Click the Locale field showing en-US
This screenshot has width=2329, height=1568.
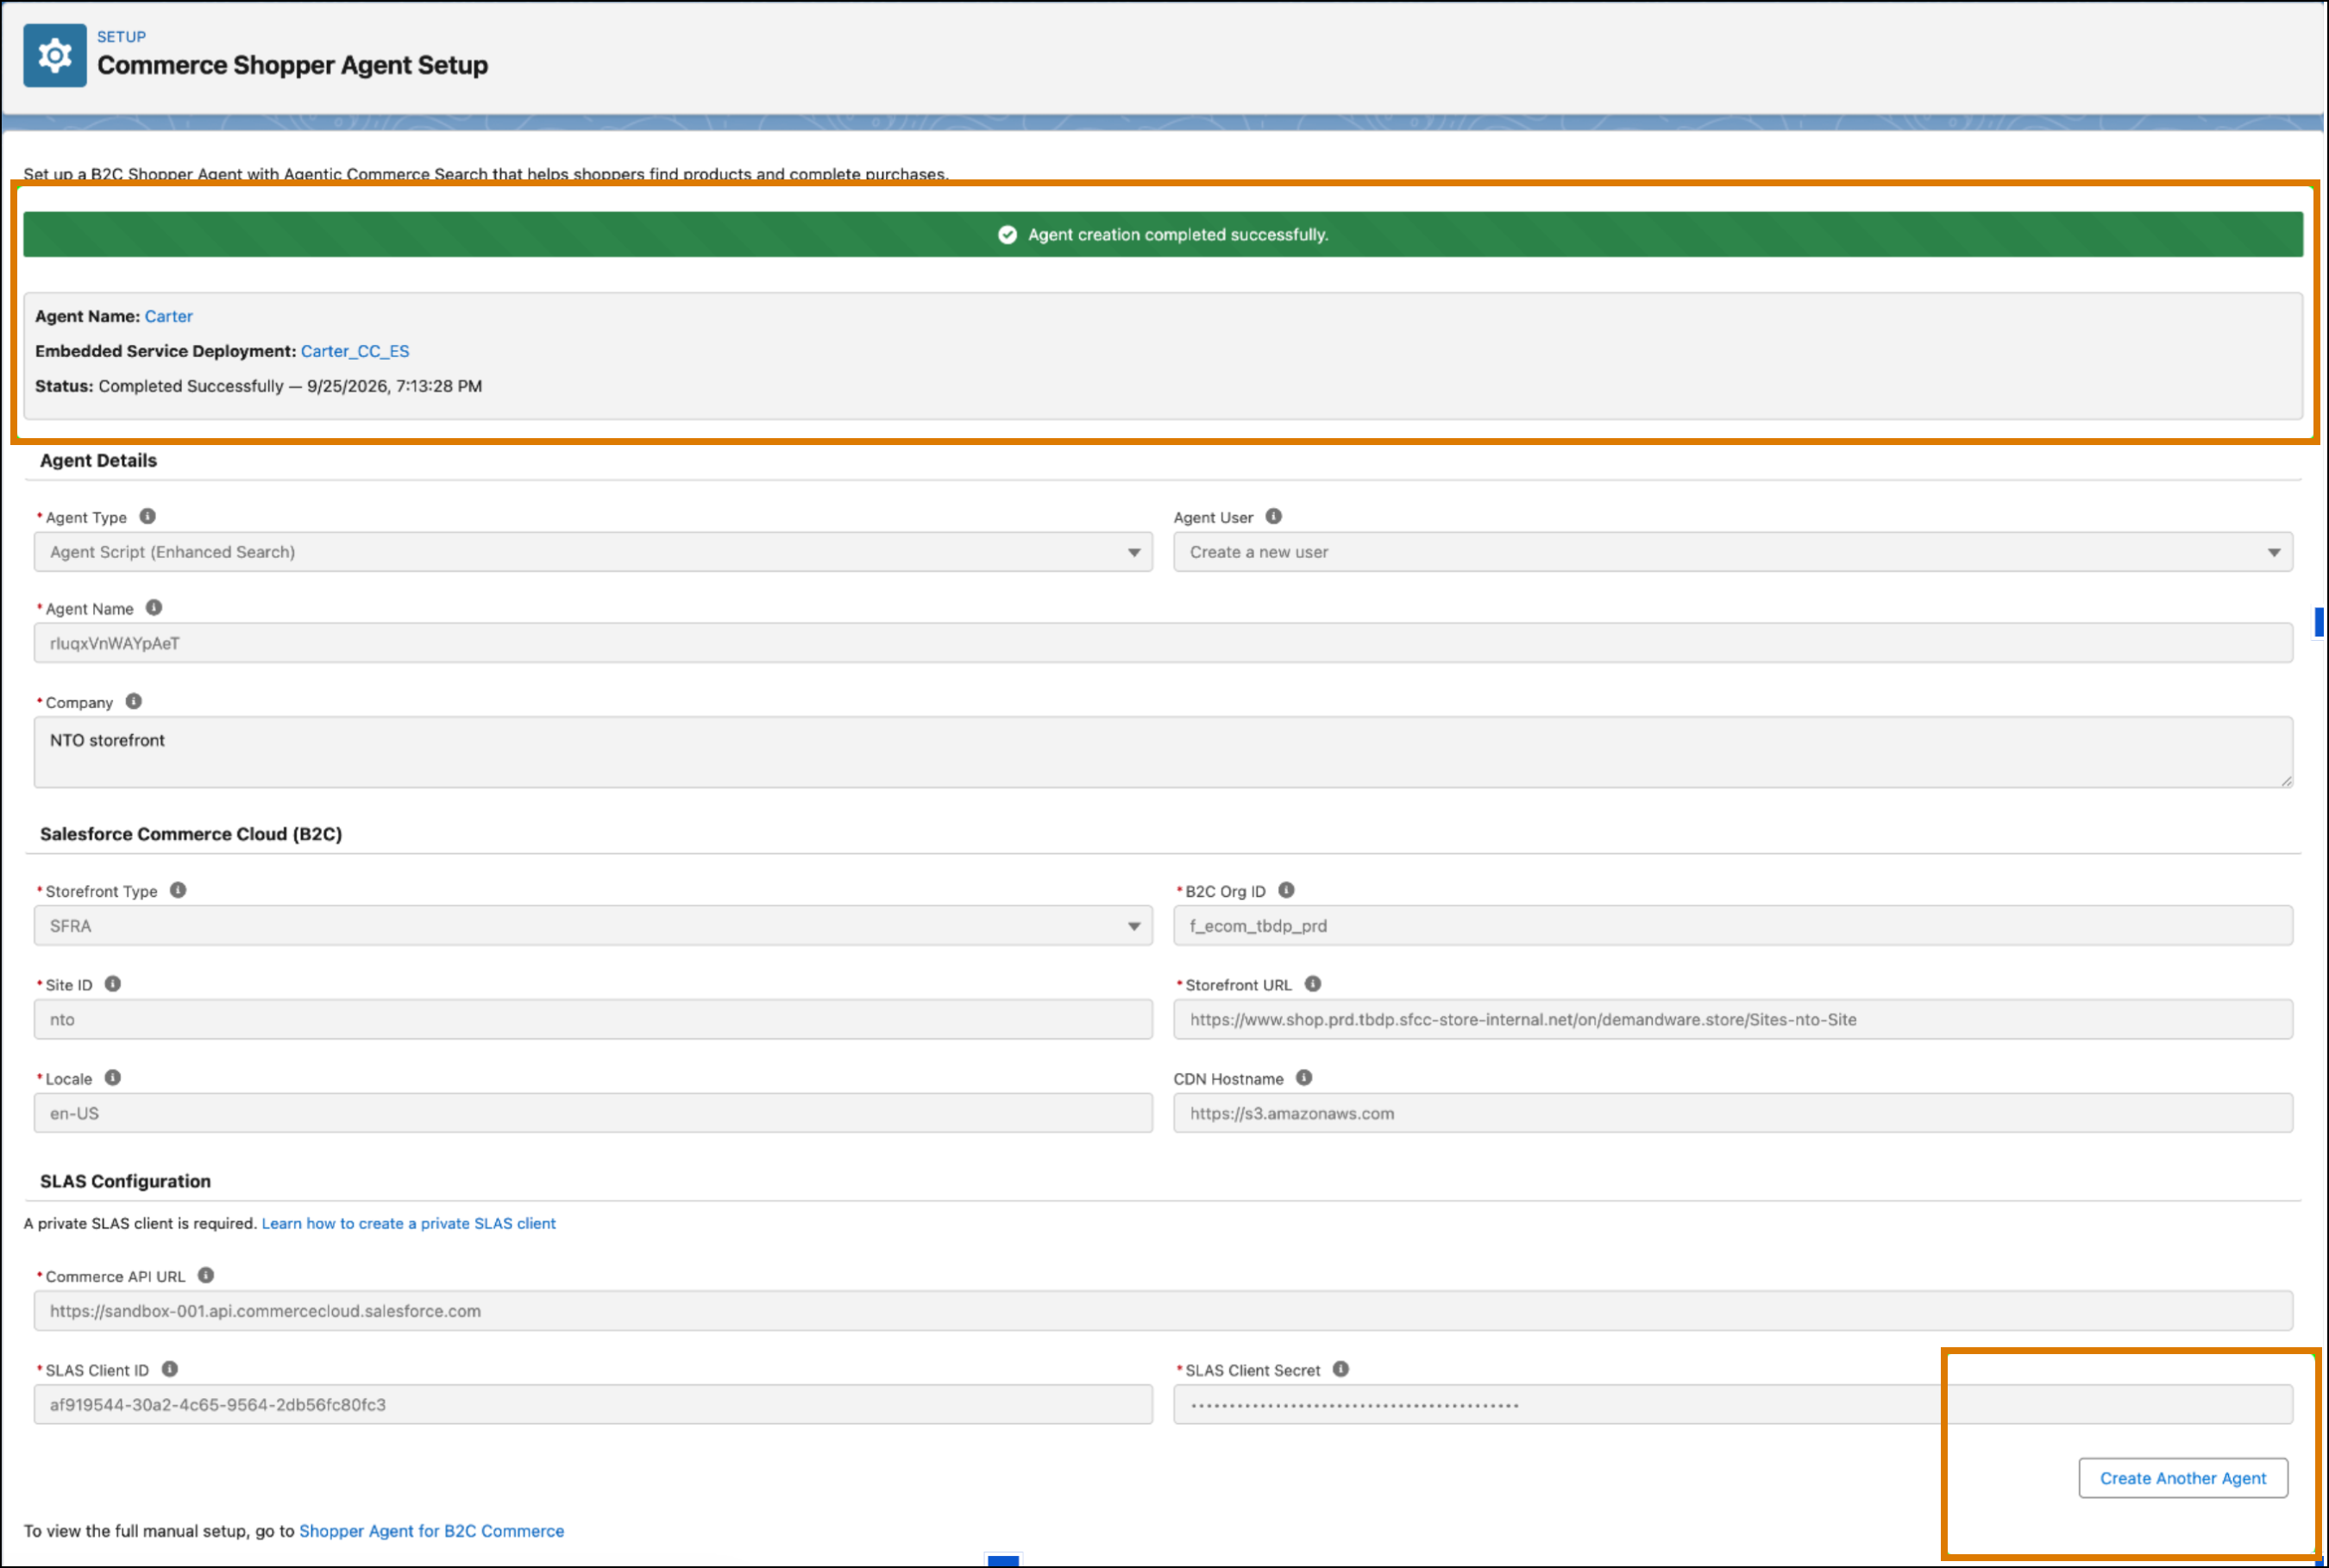593,1113
